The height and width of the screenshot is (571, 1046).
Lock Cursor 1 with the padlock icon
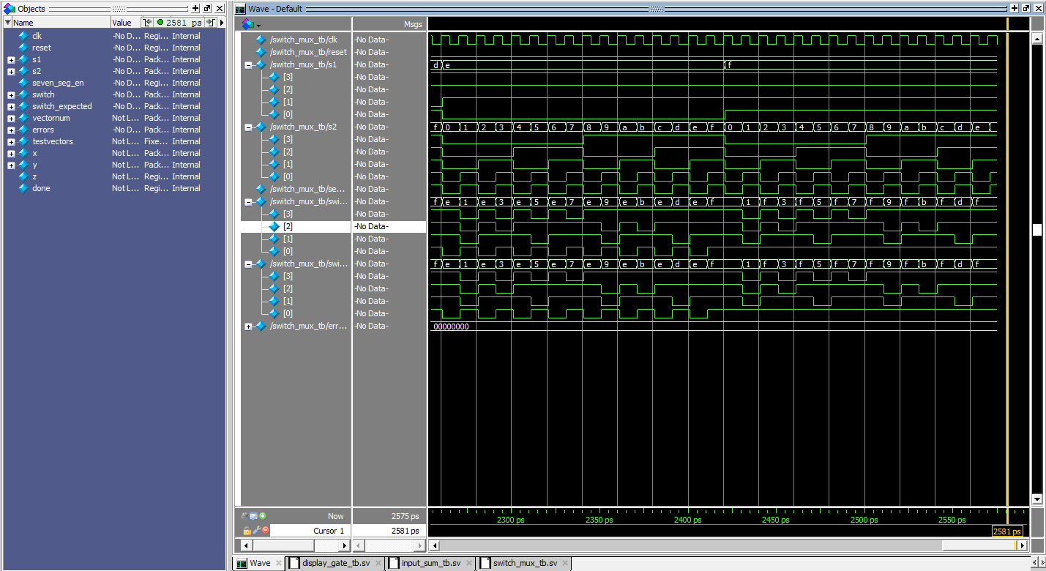pos(247,530)
